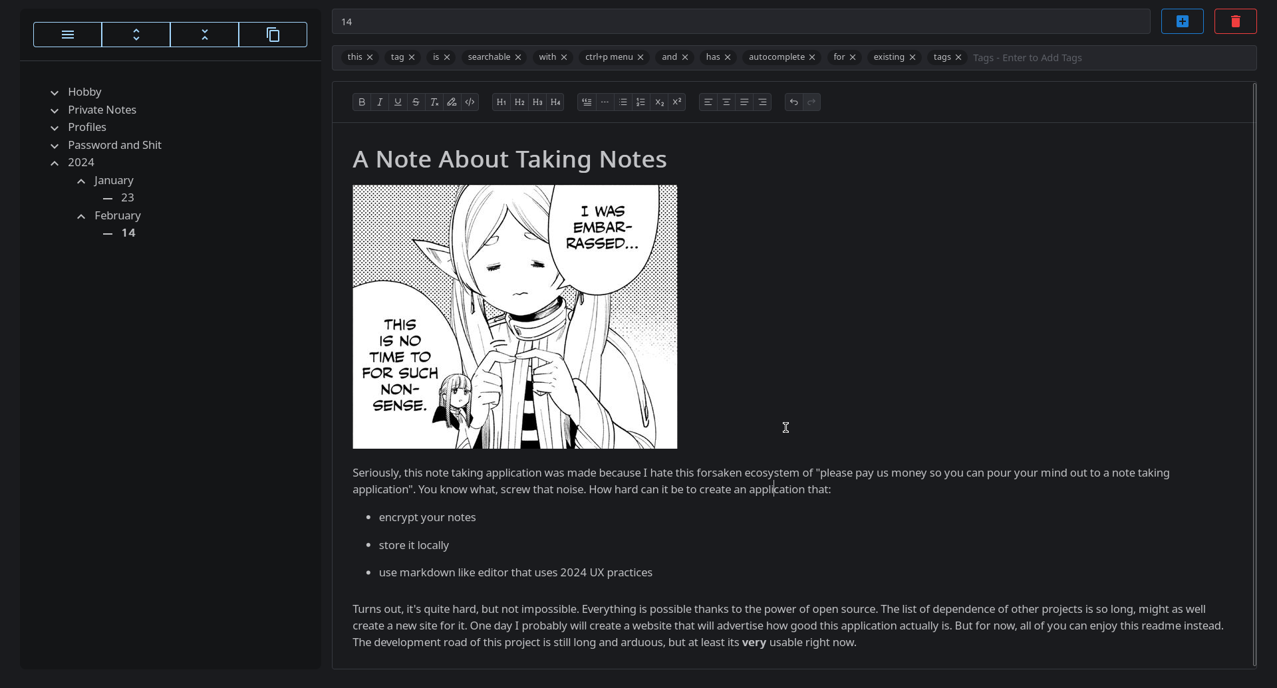Expand the Hobby folder
1277x688 pixels.
click(x=55, y=92)
